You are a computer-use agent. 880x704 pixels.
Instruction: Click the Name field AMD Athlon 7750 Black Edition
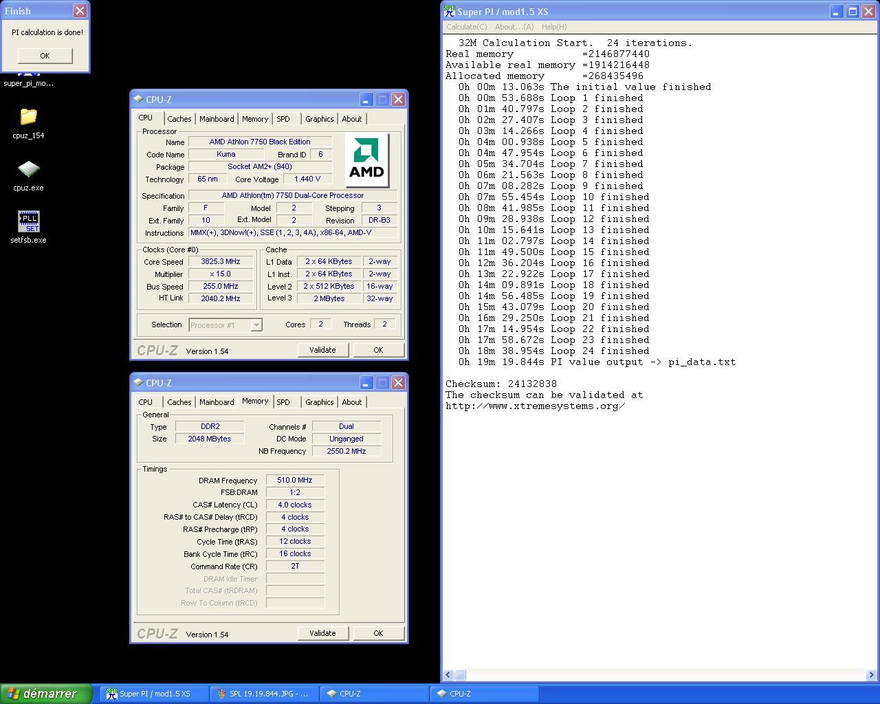tap(260, 142)
